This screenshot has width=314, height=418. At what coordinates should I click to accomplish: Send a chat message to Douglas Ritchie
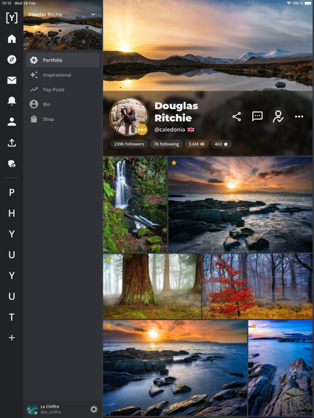(x=257, y=116)
